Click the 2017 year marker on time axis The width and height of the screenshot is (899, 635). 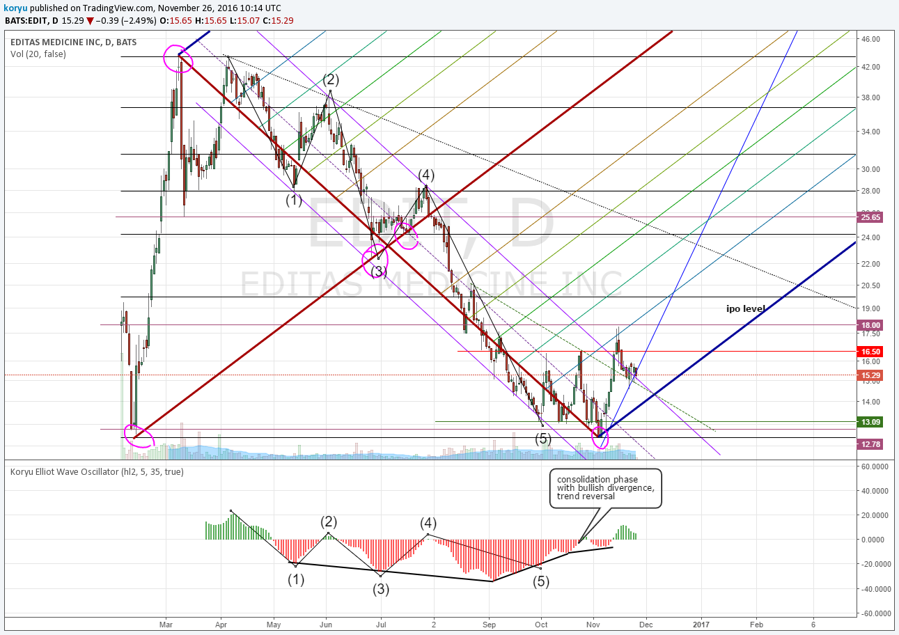click(x=701, y=626)
